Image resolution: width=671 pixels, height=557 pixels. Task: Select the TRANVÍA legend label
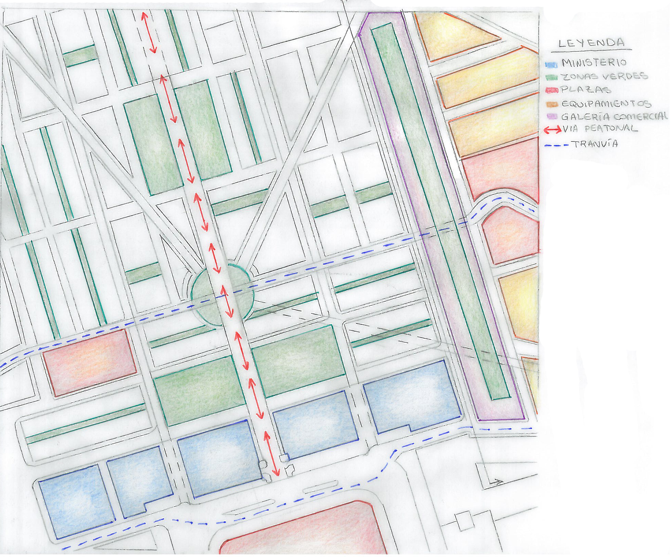coord(595,144)
